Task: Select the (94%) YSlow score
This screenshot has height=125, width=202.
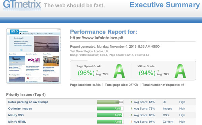Action: (147, 73)
